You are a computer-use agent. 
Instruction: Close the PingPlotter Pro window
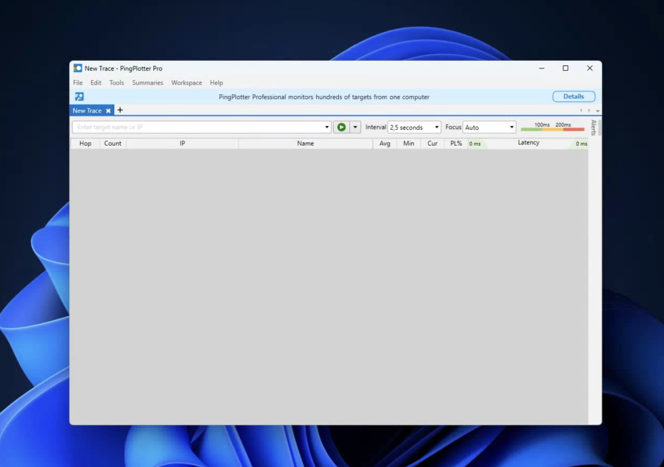tap(590, 68)
